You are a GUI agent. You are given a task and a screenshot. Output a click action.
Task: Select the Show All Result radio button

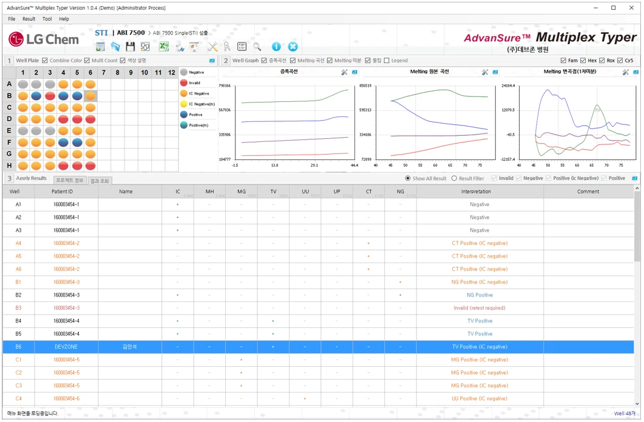408,178
